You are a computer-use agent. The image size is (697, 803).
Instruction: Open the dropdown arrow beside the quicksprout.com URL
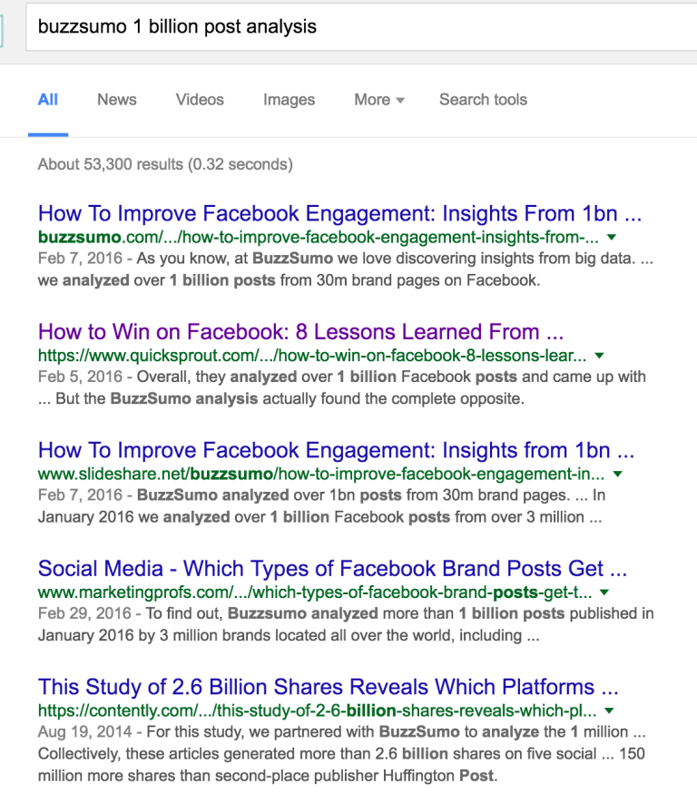pyautogui.click(x=599, y=356)
